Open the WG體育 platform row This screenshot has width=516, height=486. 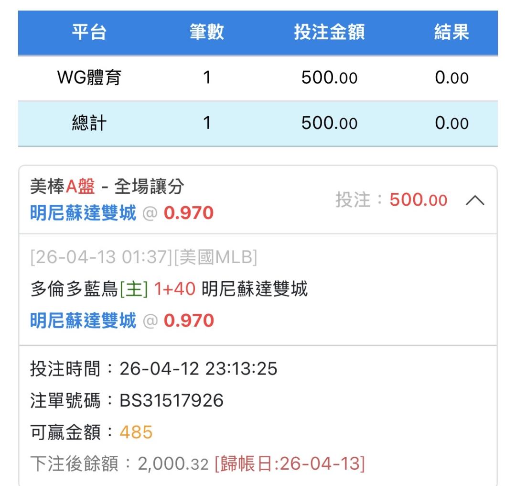pos(89,77)
